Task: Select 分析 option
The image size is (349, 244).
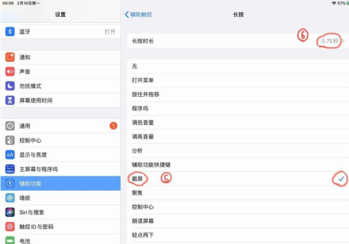Action: pos(238,151)
